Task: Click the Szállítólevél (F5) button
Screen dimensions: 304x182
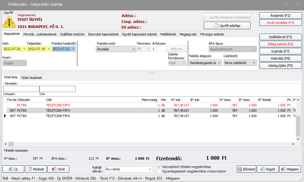Action: (x=280, y=37)
